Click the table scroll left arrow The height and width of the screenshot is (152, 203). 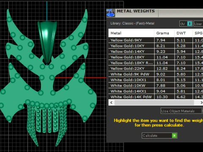click(112, 103)
